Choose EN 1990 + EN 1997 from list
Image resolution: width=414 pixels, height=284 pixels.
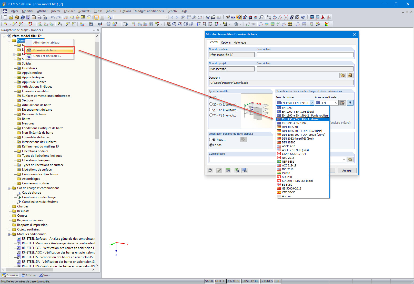coord(302,123)
